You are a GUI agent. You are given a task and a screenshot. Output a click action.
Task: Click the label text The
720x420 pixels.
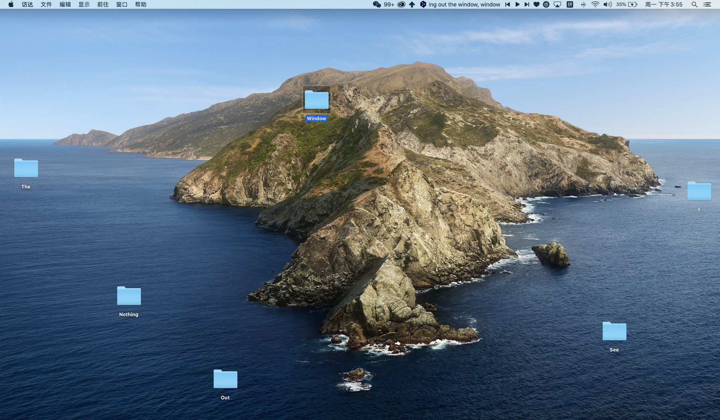pos(26,187)
